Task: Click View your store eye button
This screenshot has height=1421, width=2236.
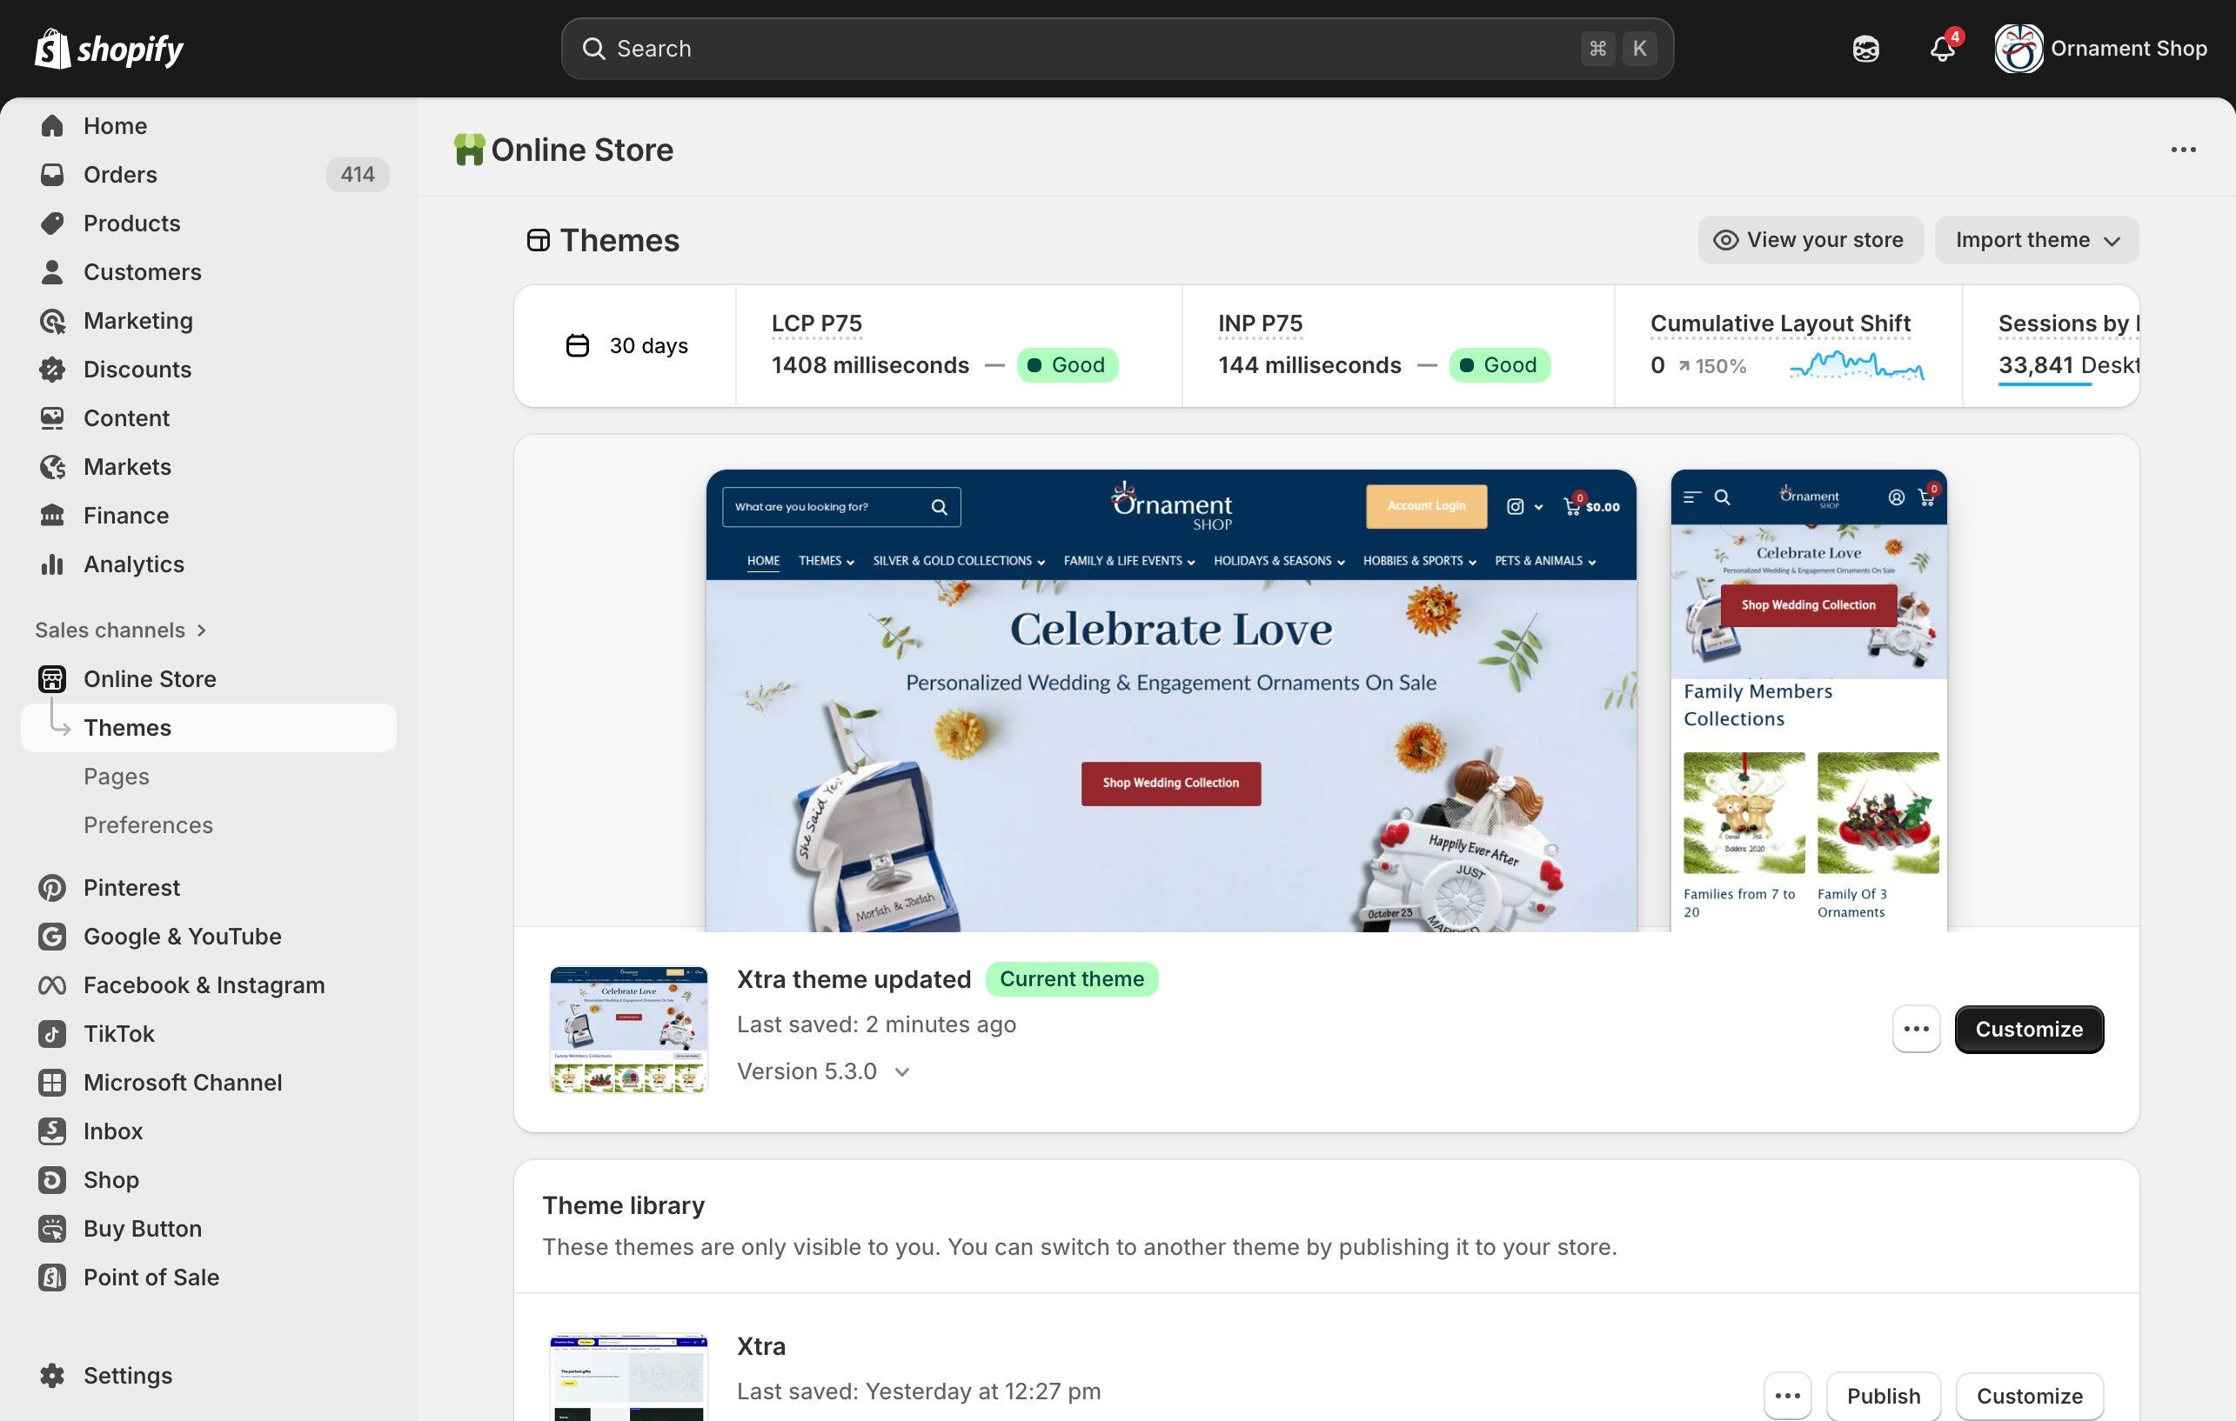Action: pos(1810,239)
